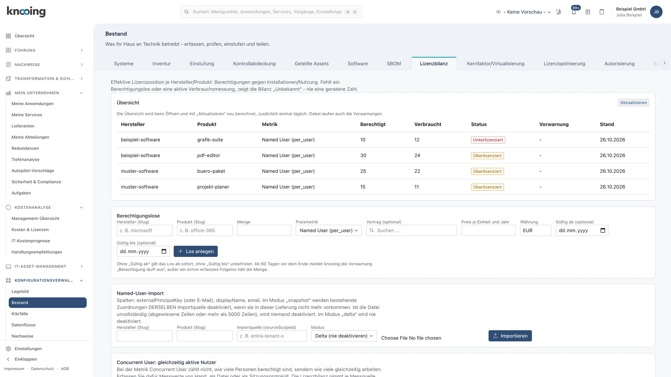Click the Transformation rocket icon
The height and width of the screenshot is (377, 671).
(8, 79)
